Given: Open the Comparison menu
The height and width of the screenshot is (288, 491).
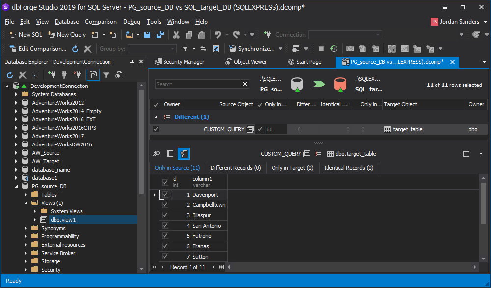Looking at the screenshot, I should click(x=101, y=22).
